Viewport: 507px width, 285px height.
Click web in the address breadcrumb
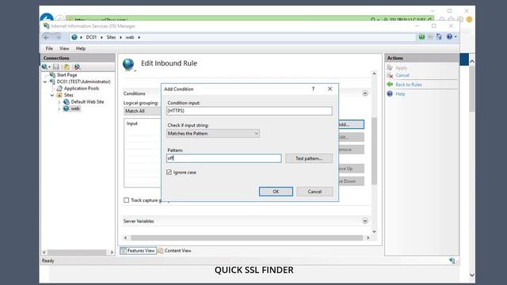130,37
